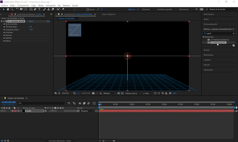238x142 pixels.
Task: Select the Pan Behind anchor point tool
Action: pos(26,9)
